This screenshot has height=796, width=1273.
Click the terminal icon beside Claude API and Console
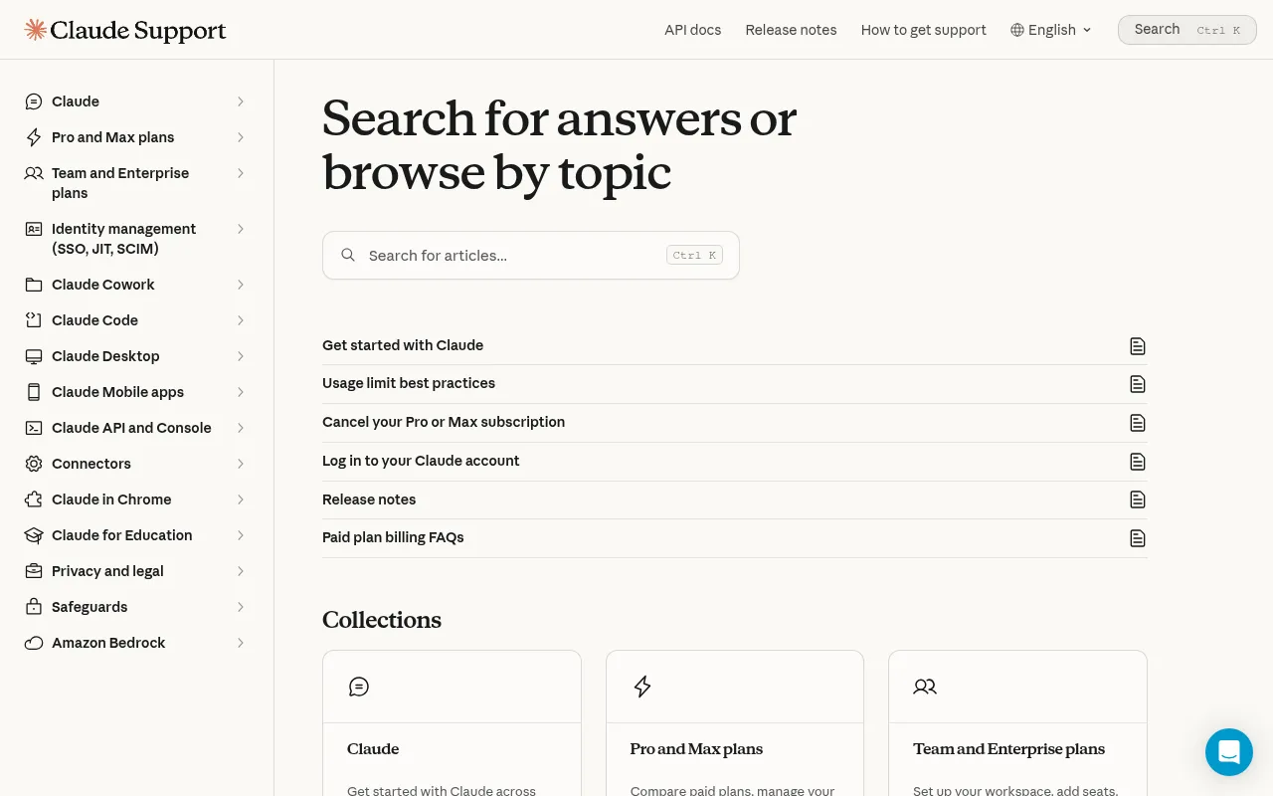[x=34, y=428]
